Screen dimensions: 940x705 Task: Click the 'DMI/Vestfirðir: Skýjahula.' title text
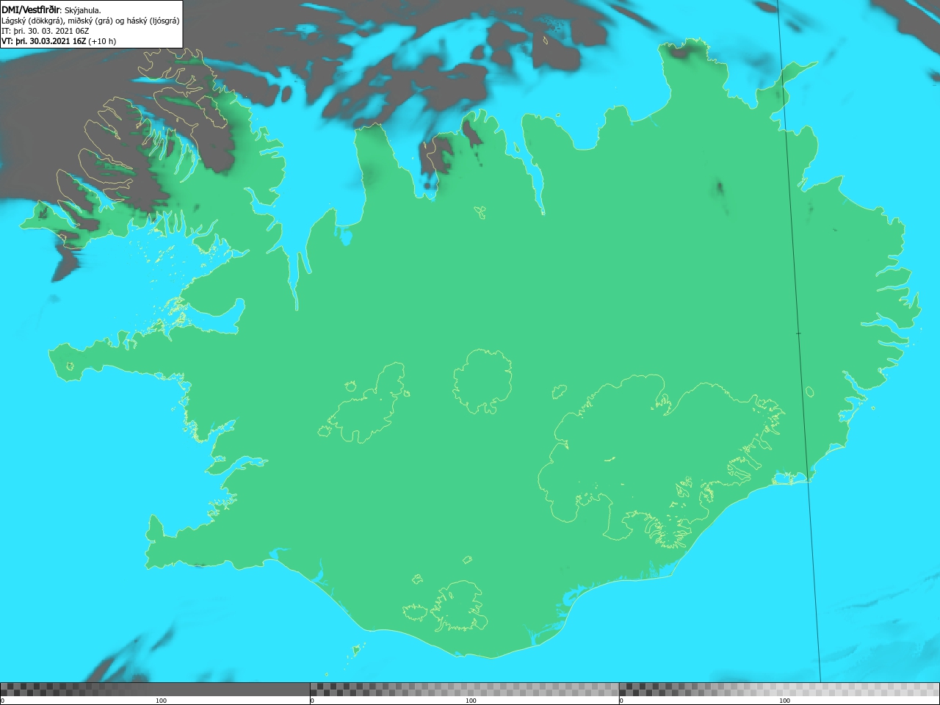(51, 10)
